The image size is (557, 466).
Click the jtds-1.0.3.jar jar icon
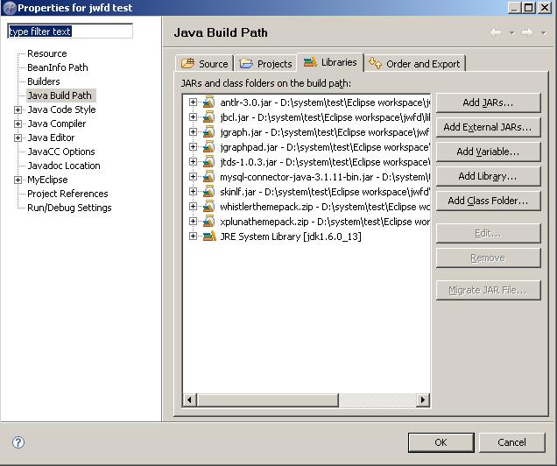(208, 162)
